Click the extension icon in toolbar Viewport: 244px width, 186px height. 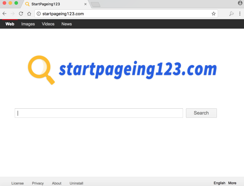coord(231,14)
